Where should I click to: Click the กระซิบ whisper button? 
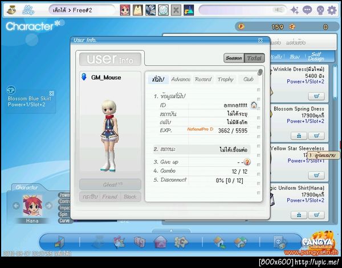pos(90,197)
